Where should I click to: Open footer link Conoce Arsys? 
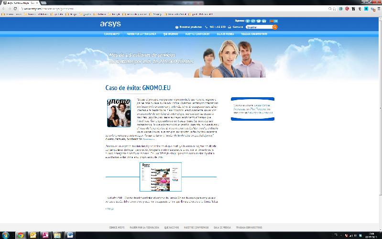[117, 228]
